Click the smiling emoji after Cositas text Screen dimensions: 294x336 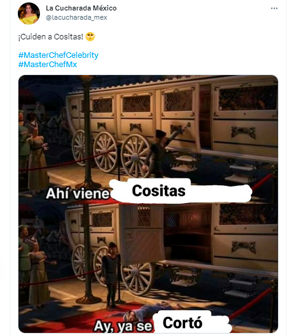90,37
